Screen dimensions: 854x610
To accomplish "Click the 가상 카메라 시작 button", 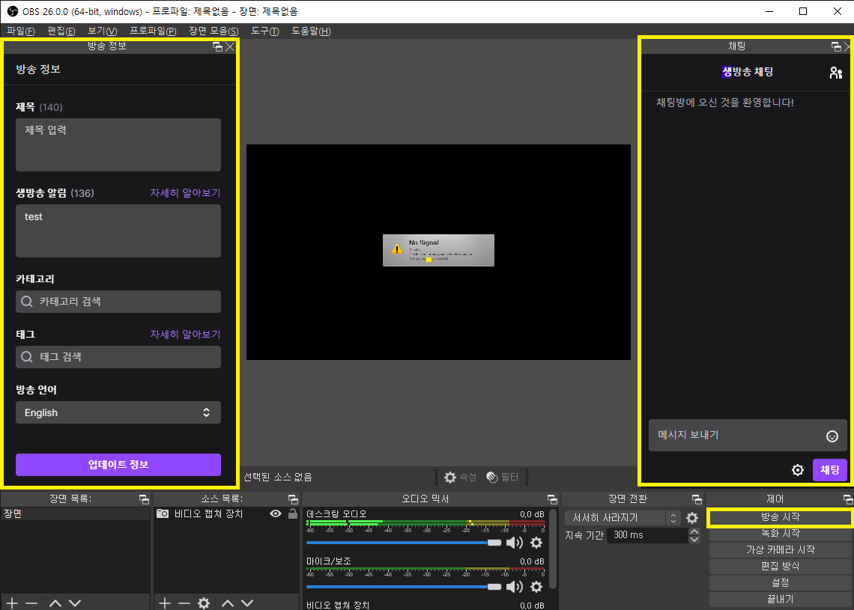I will [x=780, y=550].
